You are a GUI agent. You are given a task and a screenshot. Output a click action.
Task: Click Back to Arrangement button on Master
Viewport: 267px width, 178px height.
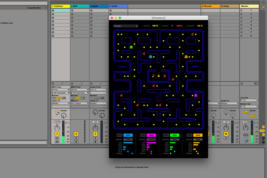(256, 84)
